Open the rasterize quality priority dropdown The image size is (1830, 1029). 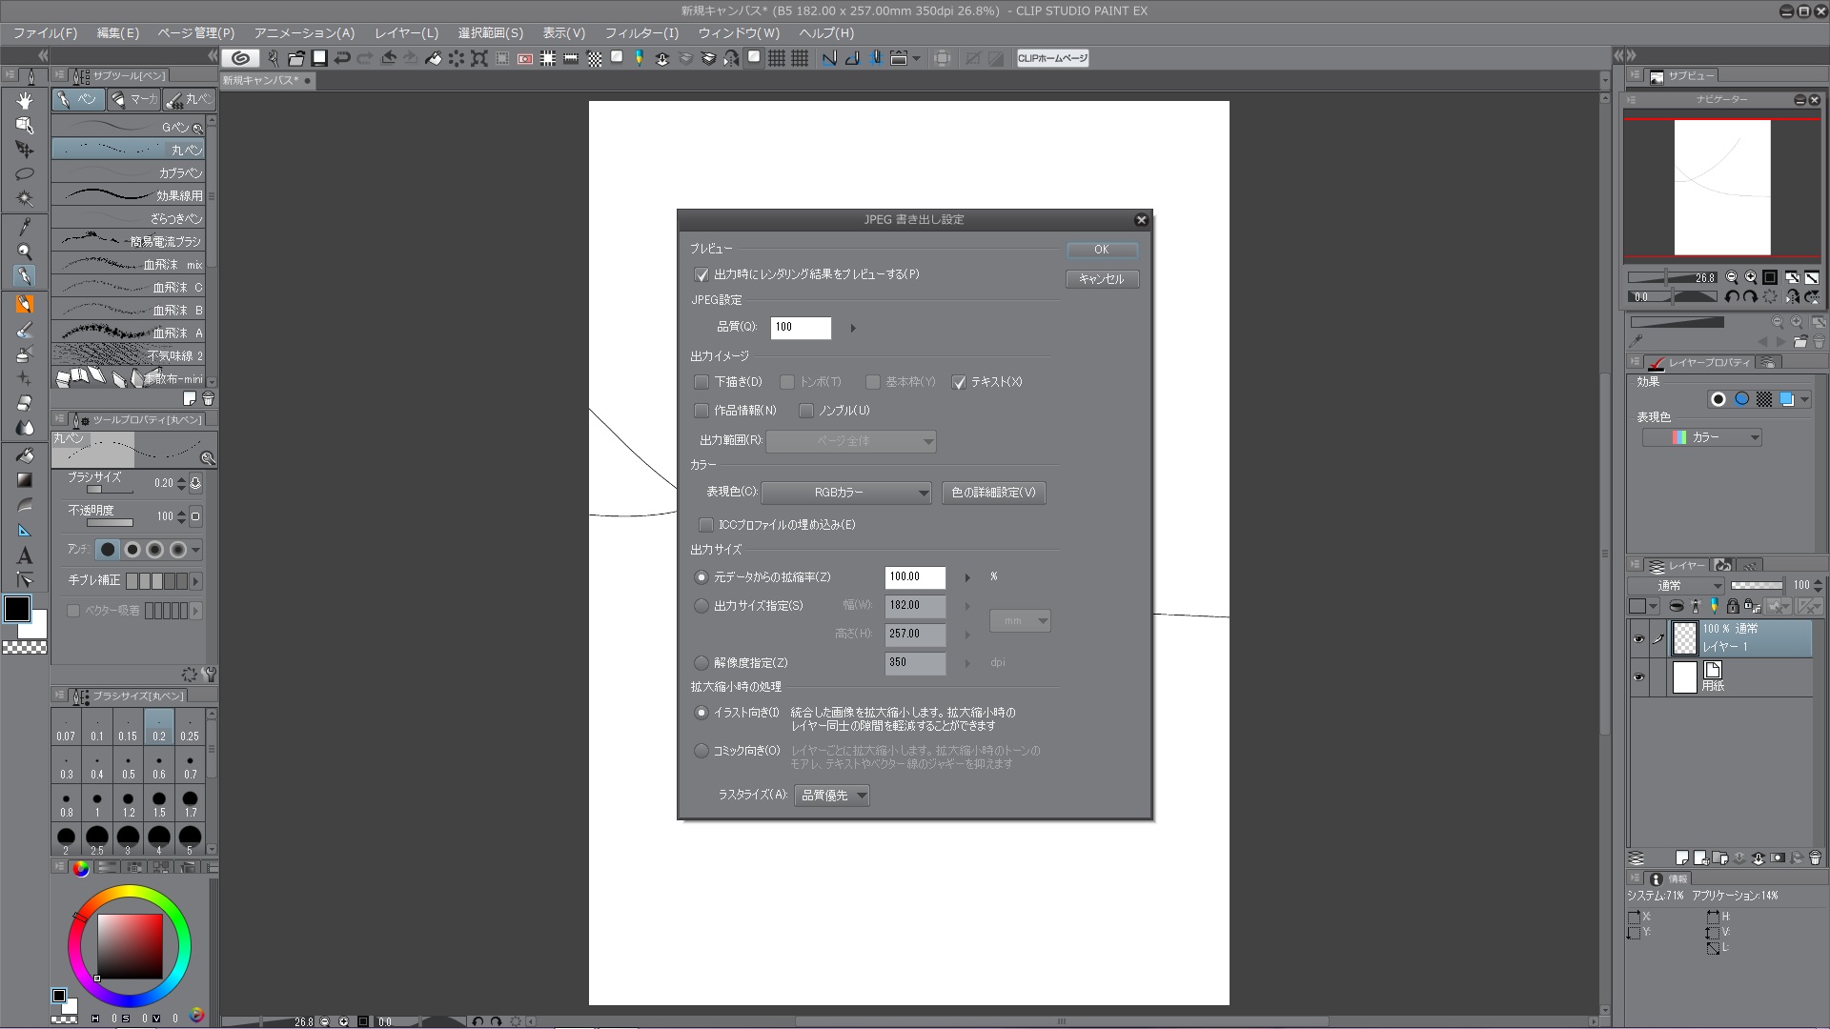pyautogui.click(x=832, y=796)
